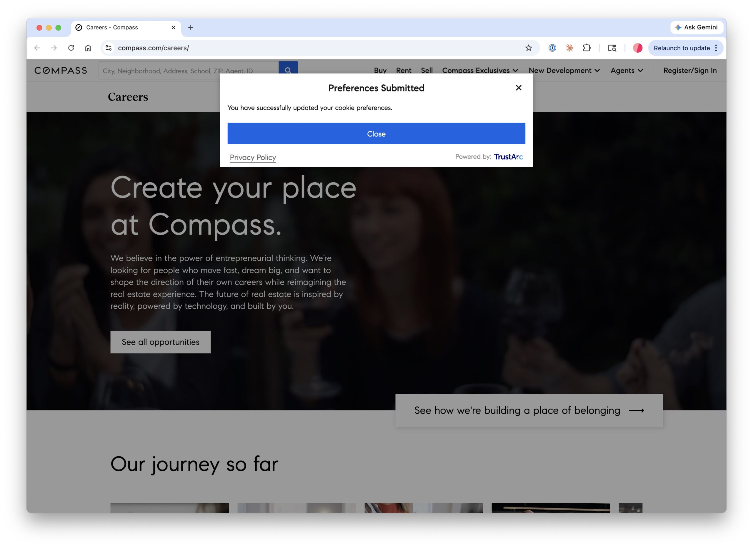Click the X icon on Preferences Submitted dialog
The height and width of the screenshot is (548, 753).
(518, 88)
